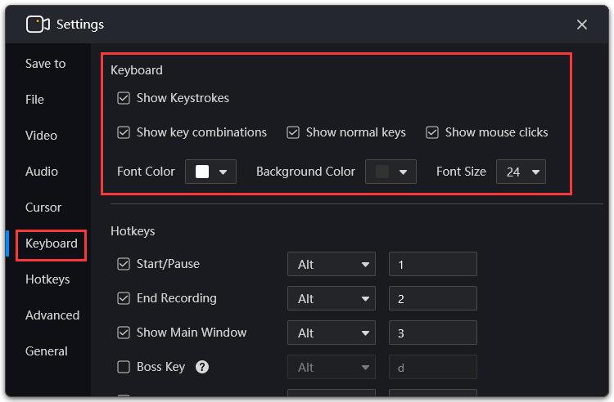Uncheck Show mouse clicks option
Screen dimensions: 614x402
coord(432,132)
